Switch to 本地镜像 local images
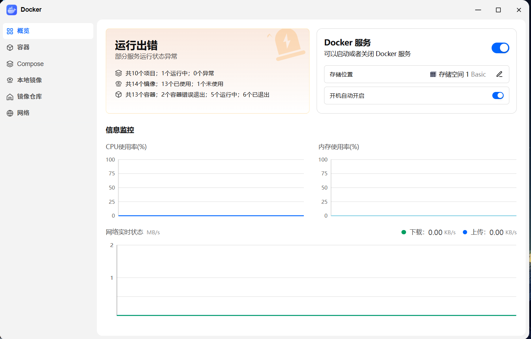531x339 pixels. [x=48, y=80]
